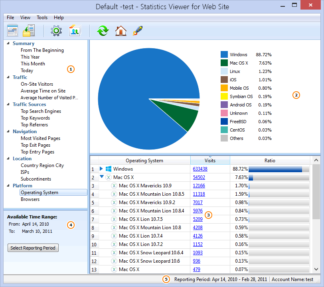The height and width of the screenshot is (287, 324).
Task: Open the 1093 visits link
Action: pyautogui.click(x=198, y=253)
